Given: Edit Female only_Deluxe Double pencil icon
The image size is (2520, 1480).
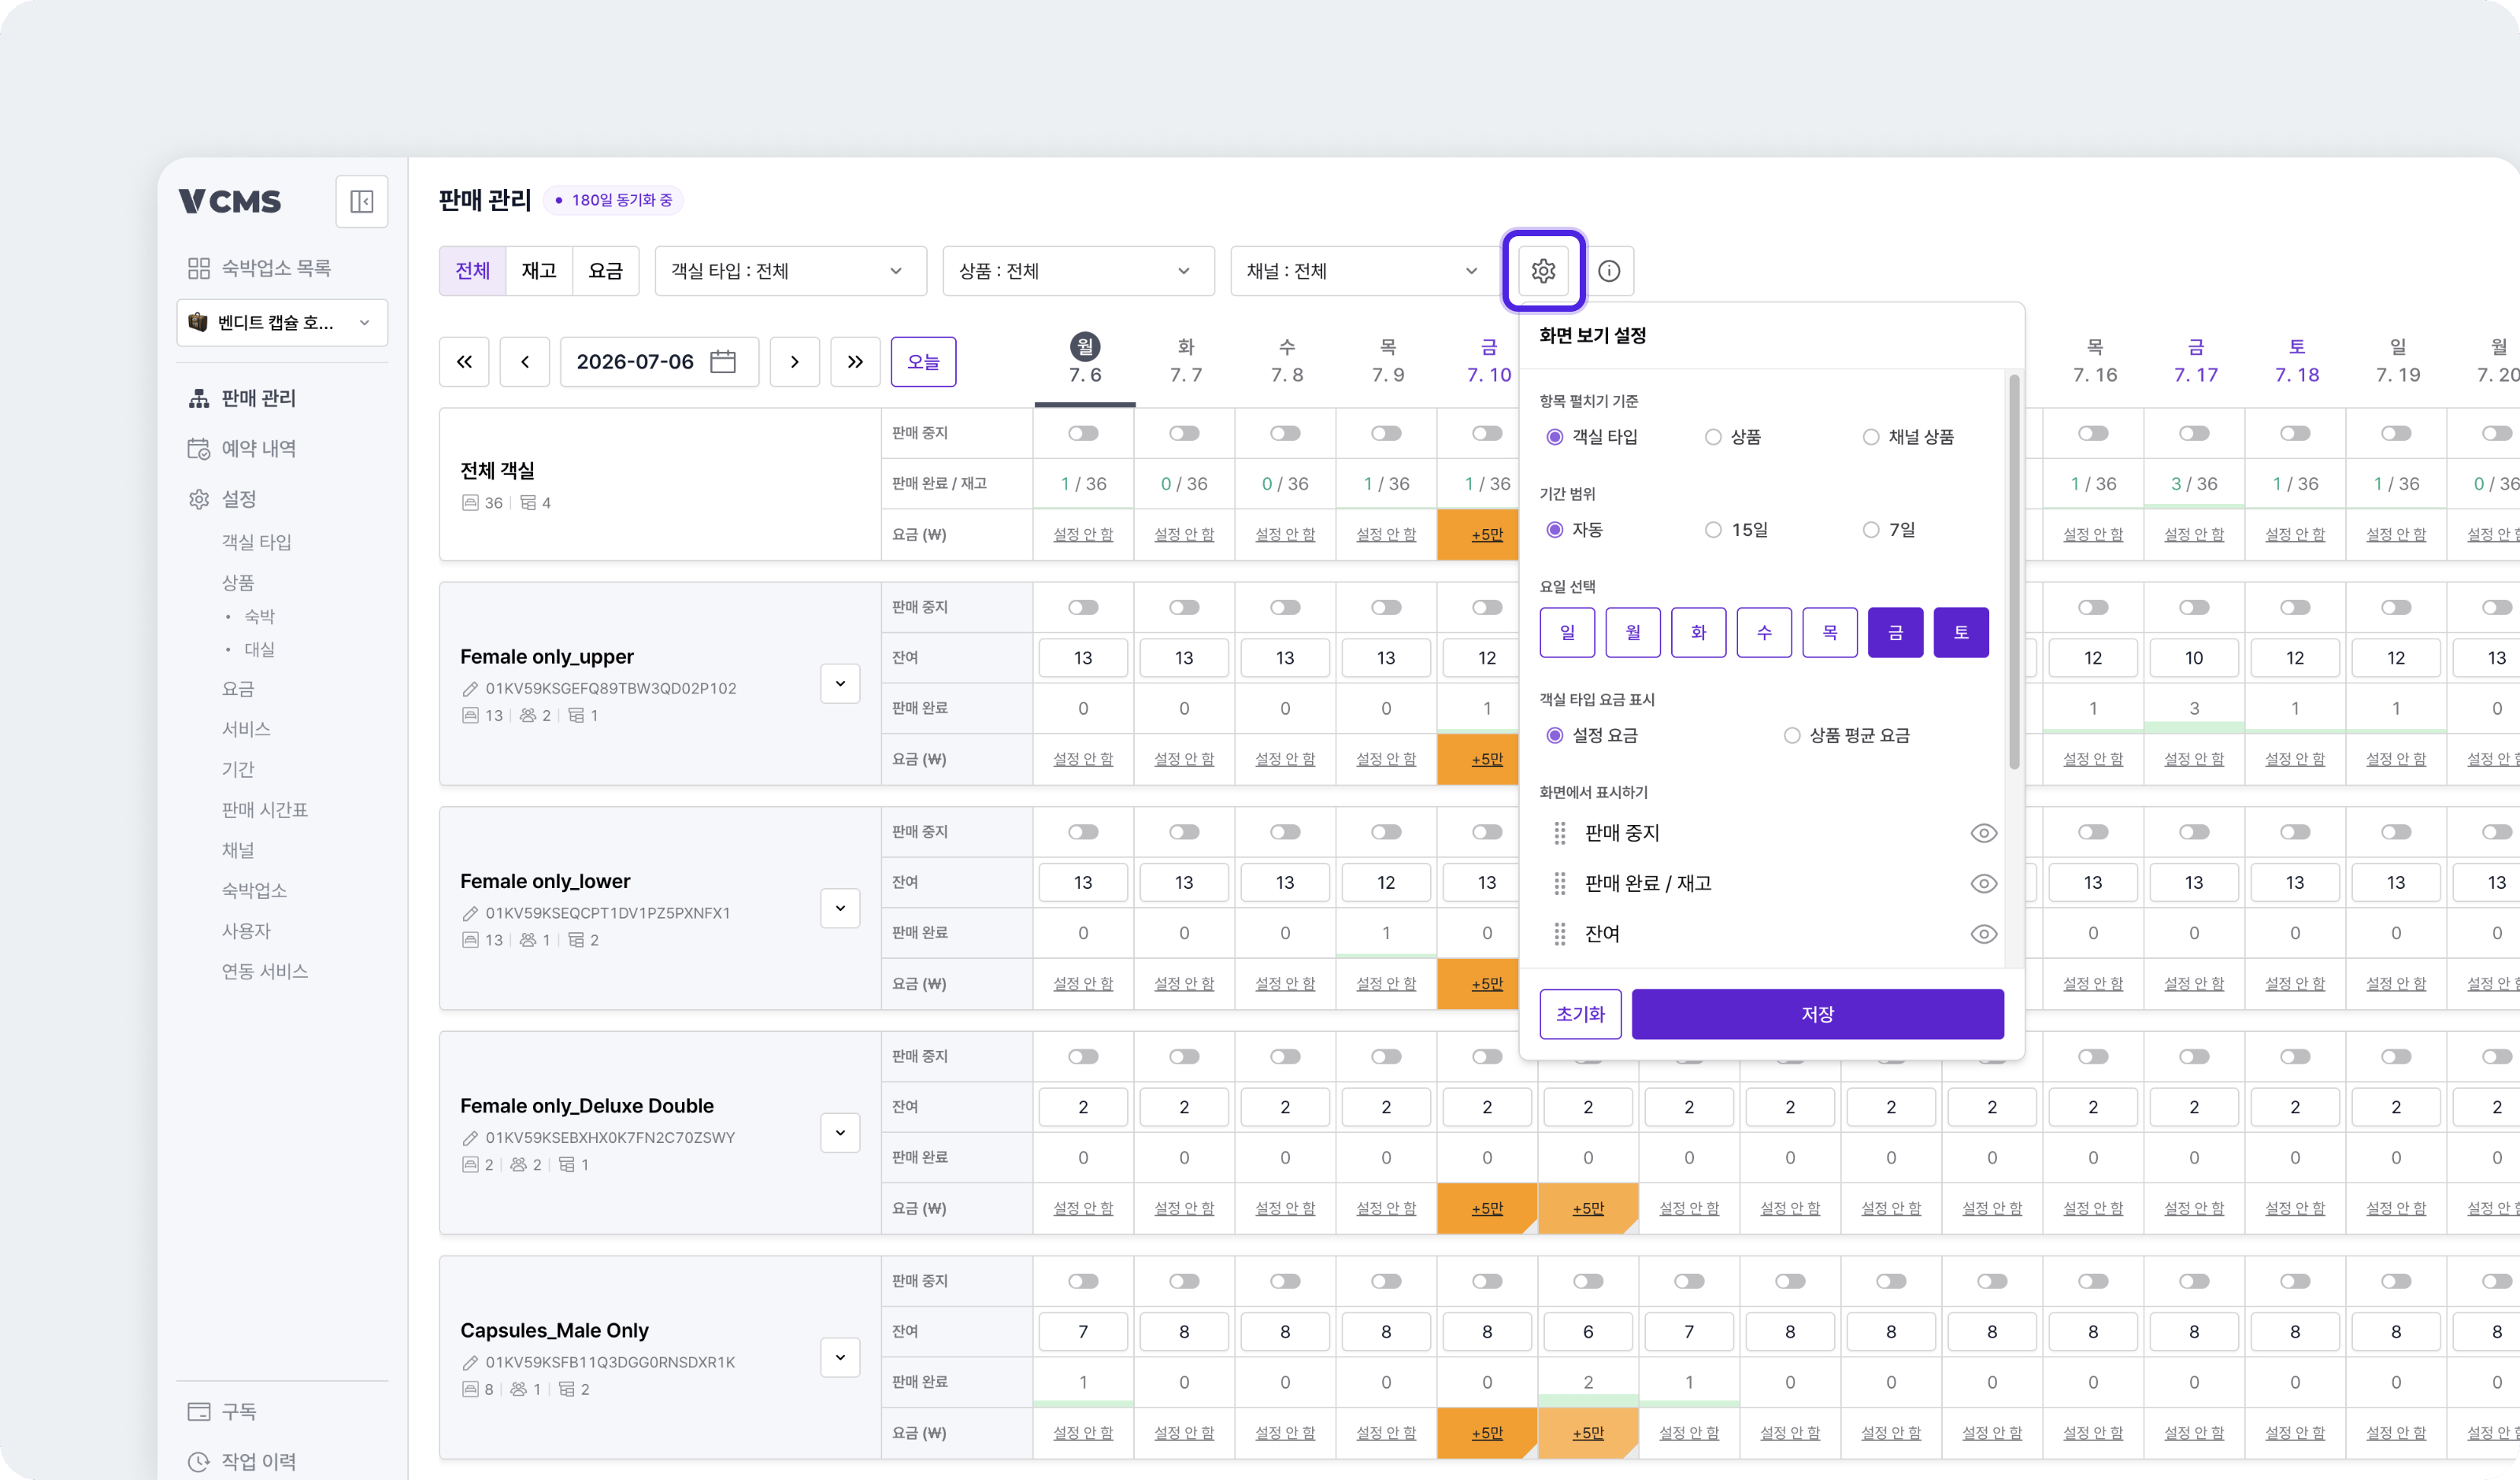Looking at the screenshot, I should pos(470,1138).
